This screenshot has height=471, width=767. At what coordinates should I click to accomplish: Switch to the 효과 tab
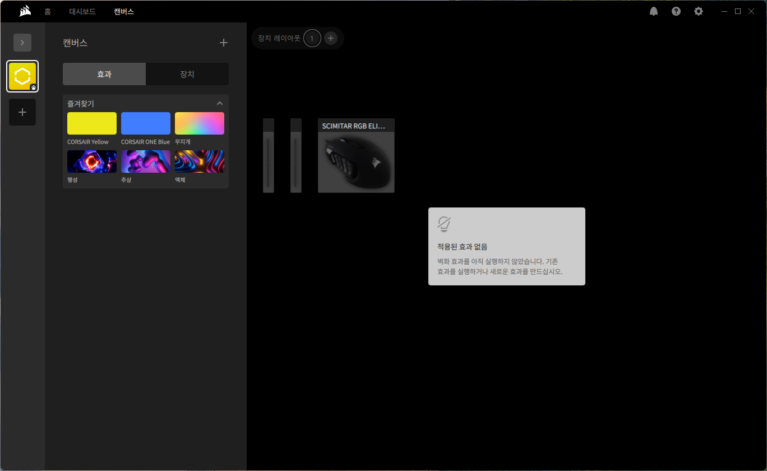104,74
